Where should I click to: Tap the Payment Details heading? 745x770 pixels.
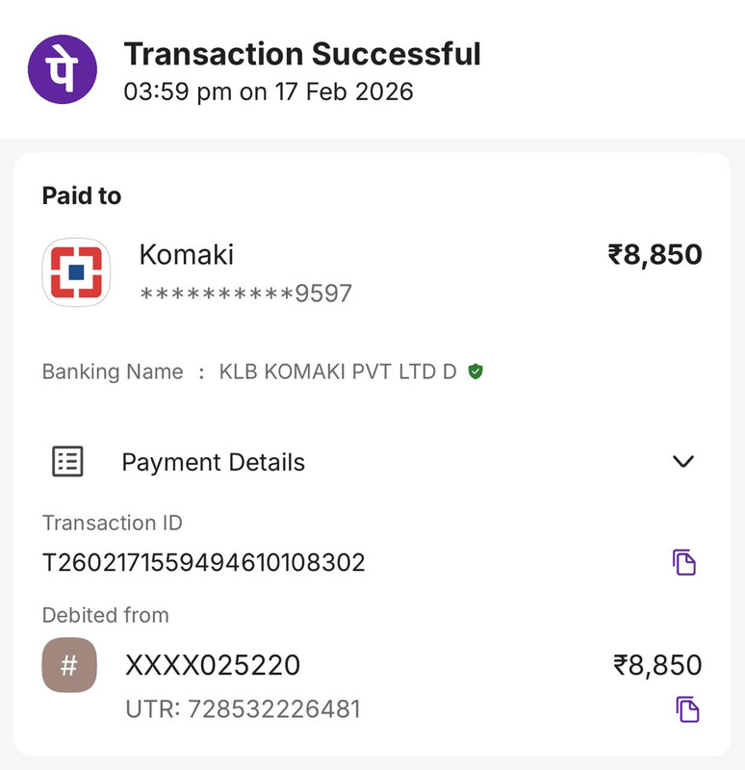point(214,463)
